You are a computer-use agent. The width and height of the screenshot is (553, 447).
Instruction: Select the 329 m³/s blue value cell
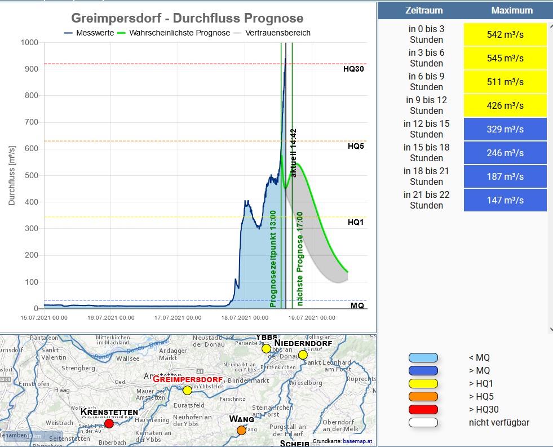pyautogui.click(x=505, y=129)
